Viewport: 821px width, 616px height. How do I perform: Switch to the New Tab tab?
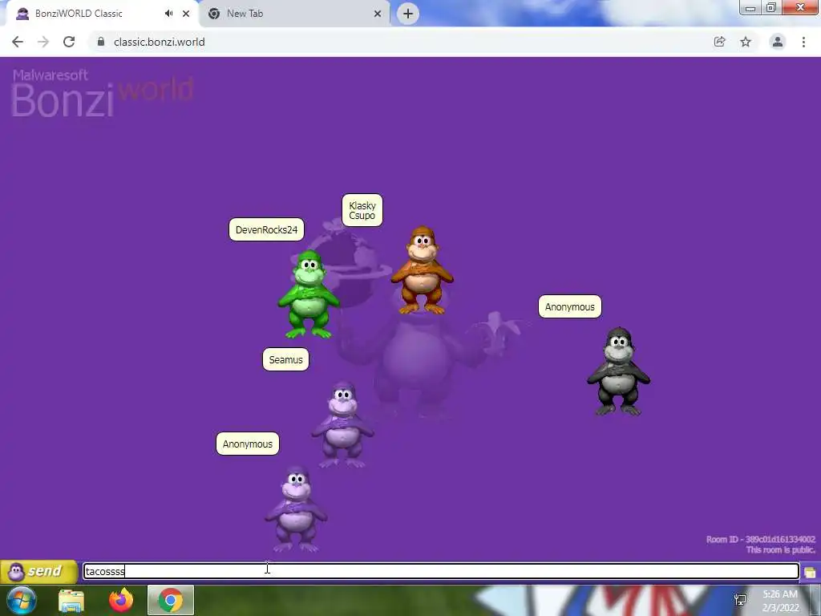(294, 14)
